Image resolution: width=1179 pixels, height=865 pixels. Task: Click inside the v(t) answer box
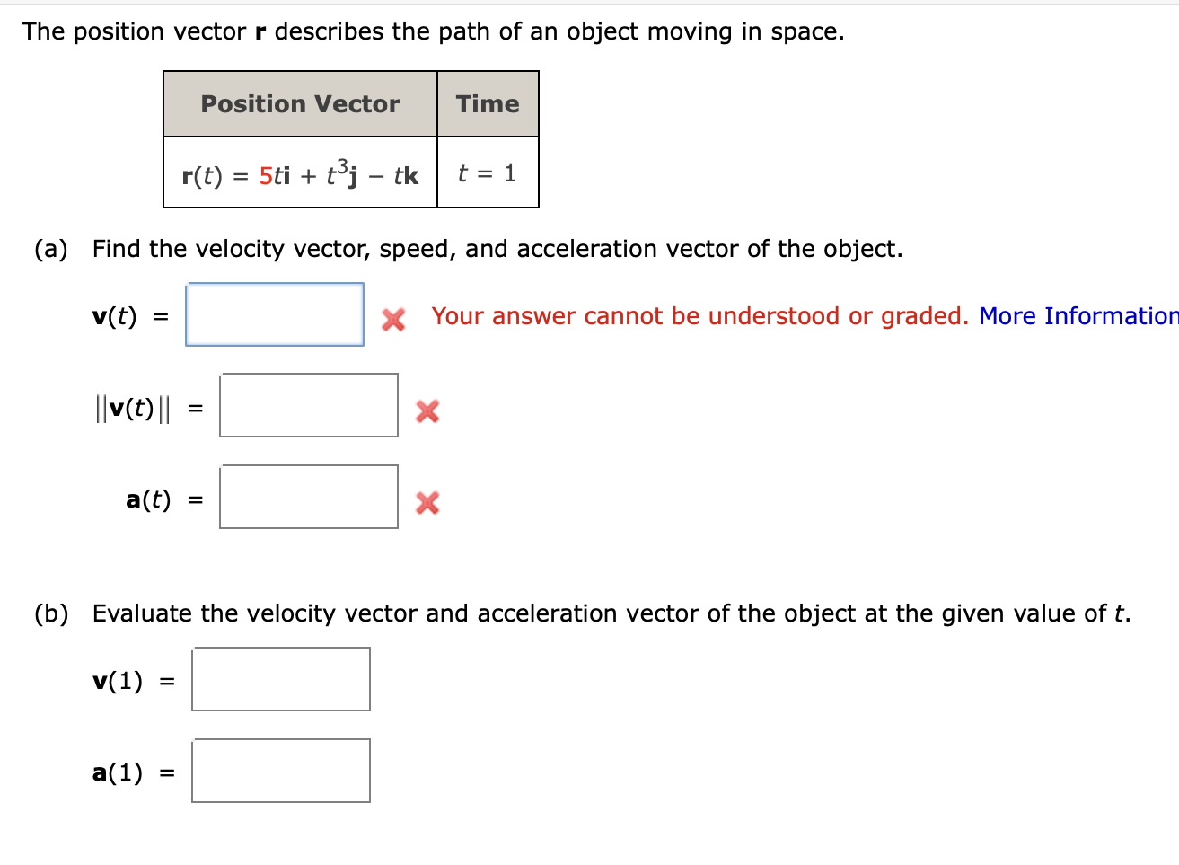tap(274, 314)
